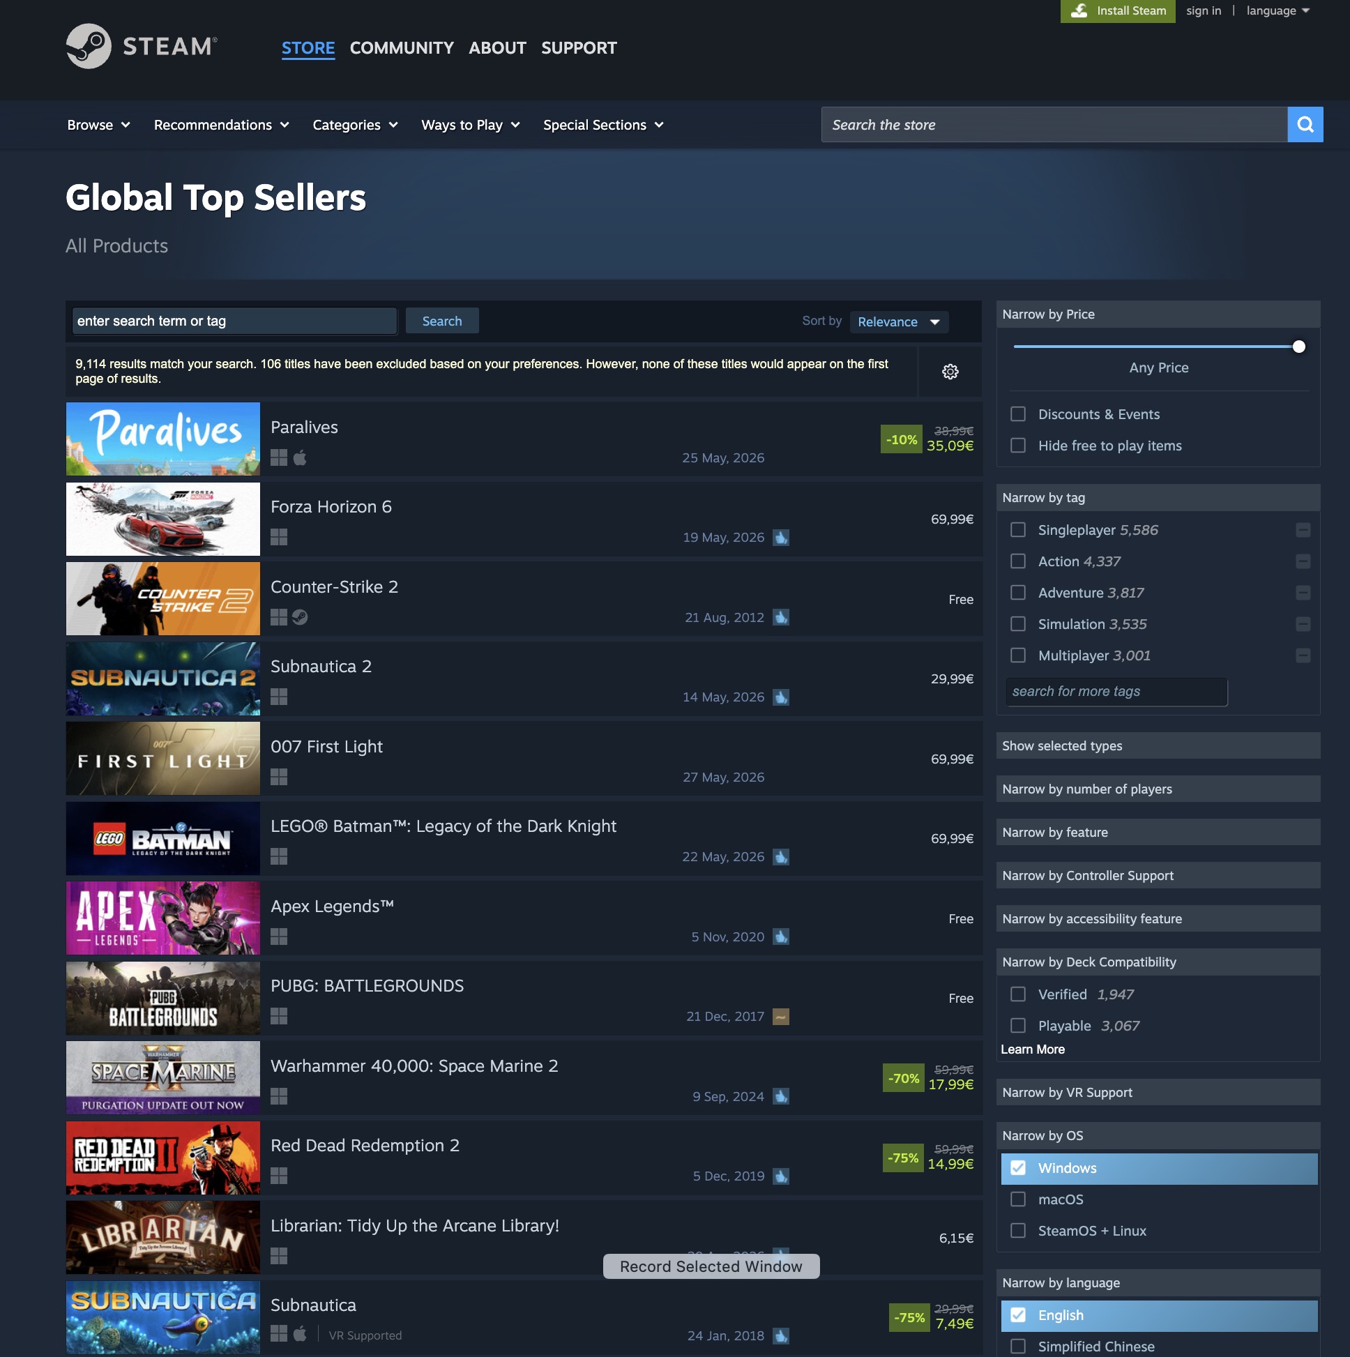Enable Discounts & Events checkbox
The height and width of the screenshot is (1357, 1350).
[x=1018, y=414]
